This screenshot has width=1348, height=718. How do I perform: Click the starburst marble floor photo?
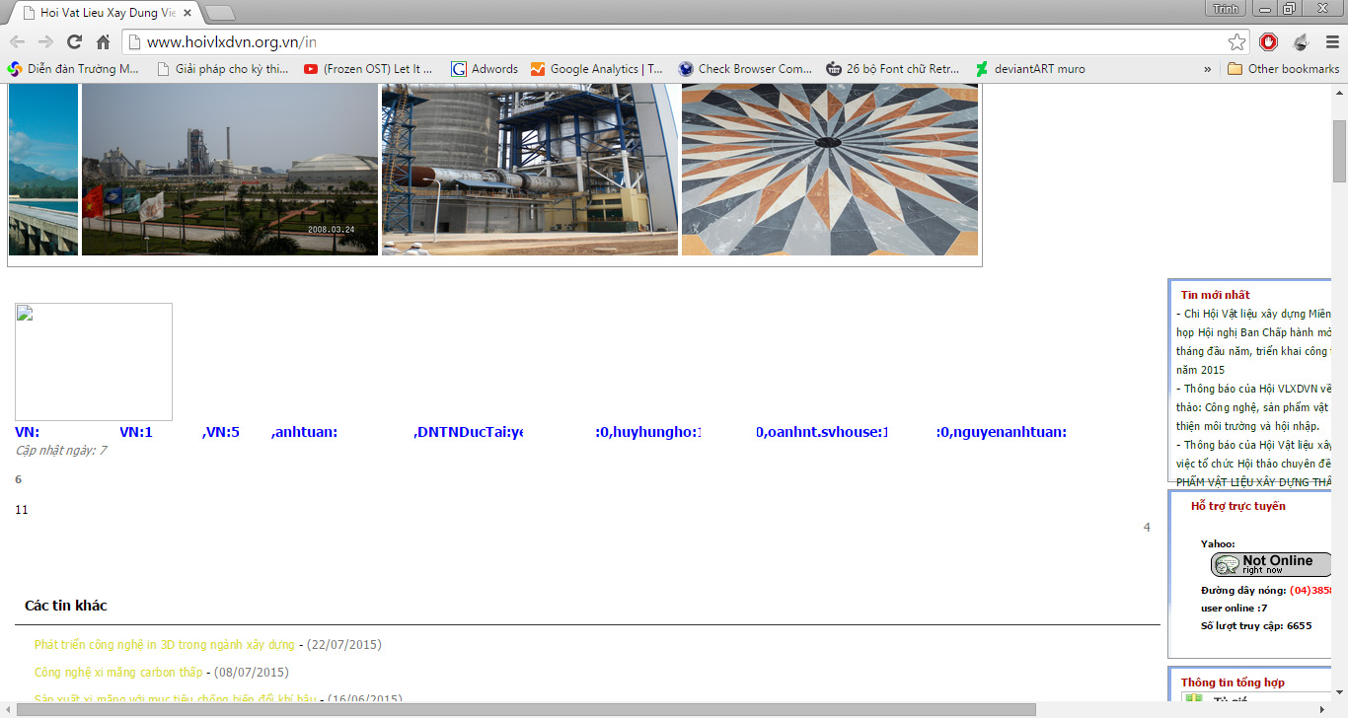[x=829, y=169]
